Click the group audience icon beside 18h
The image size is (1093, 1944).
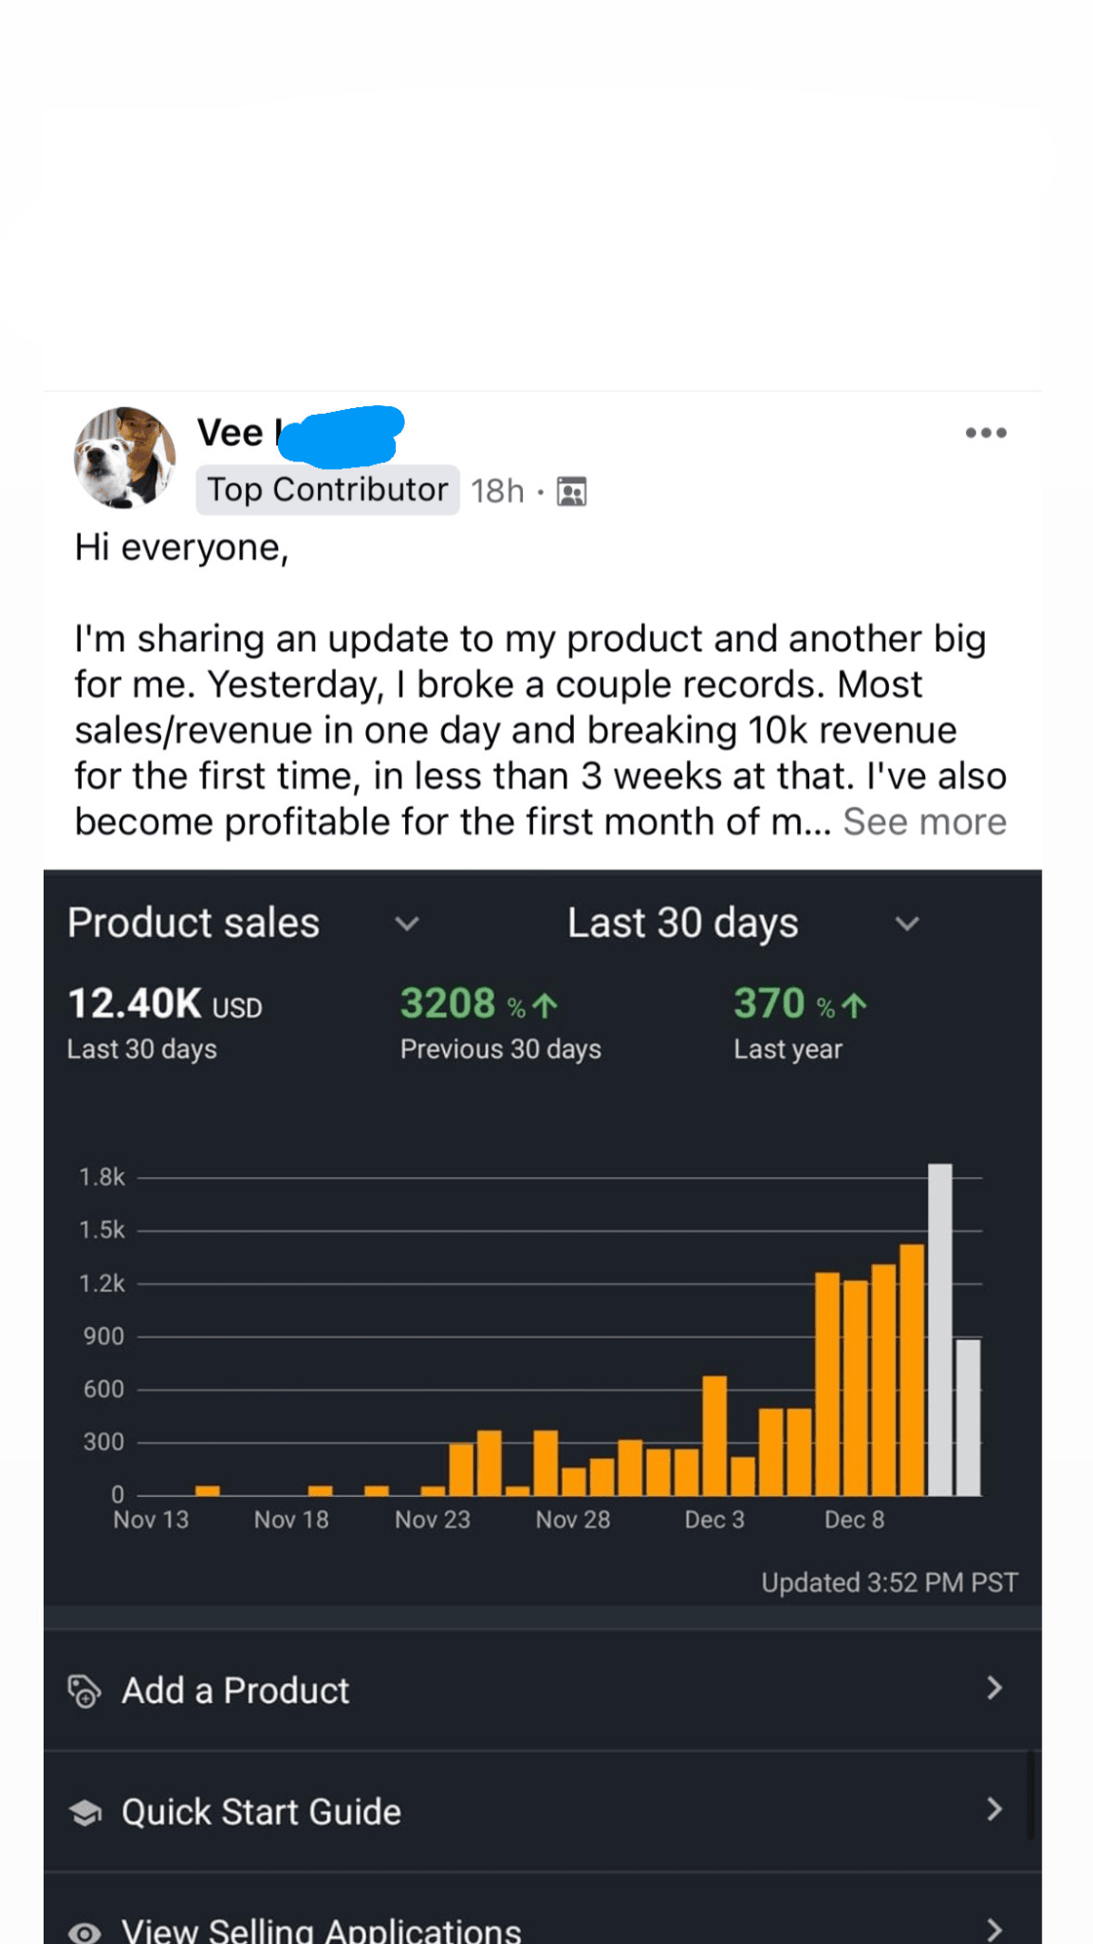coord(571,492)
